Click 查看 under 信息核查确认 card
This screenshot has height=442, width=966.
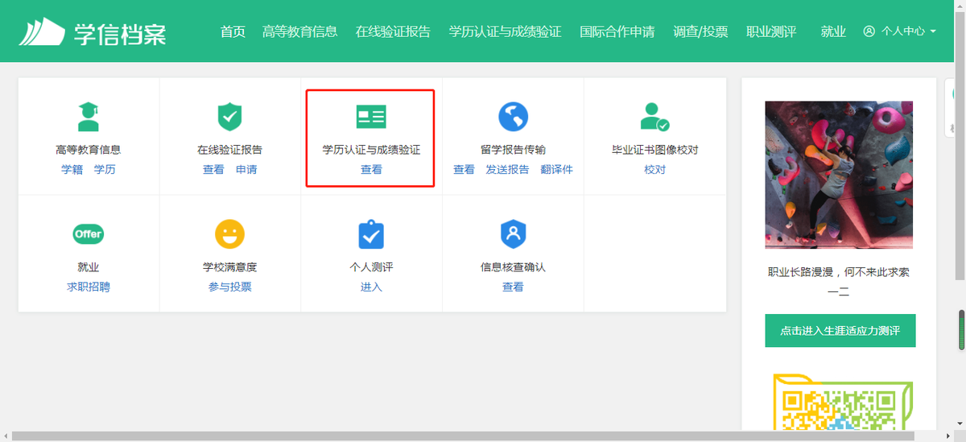(513, 287)
